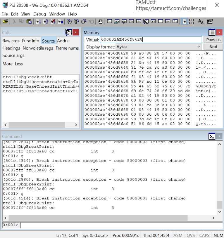Screen dimensions: 224x238
Task: Click the Step Into toolbar icon
Action: click(x=69, y=21)
